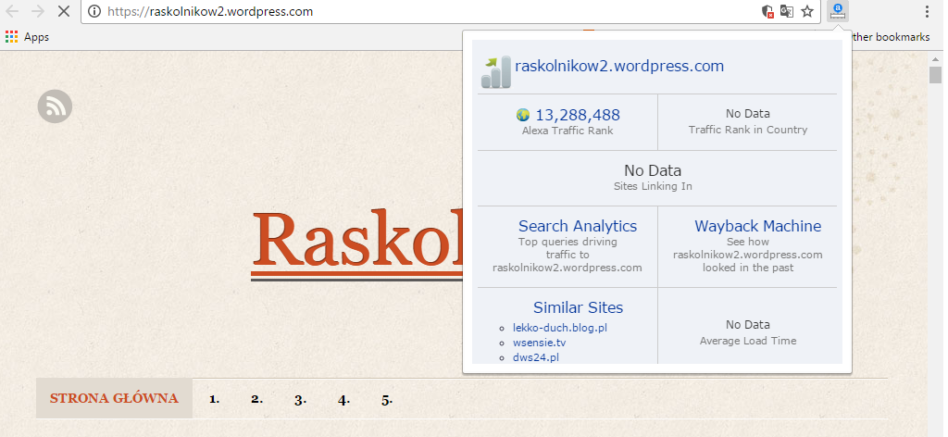This screenshot has width=948, height=437.
Task: Click No Data Sites Linking In
Action: [653, 177]
